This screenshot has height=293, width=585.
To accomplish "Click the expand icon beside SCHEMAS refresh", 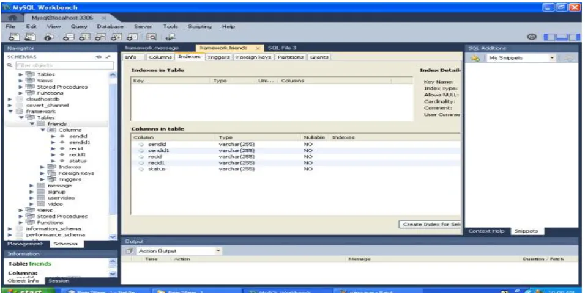I will (108, 57).
